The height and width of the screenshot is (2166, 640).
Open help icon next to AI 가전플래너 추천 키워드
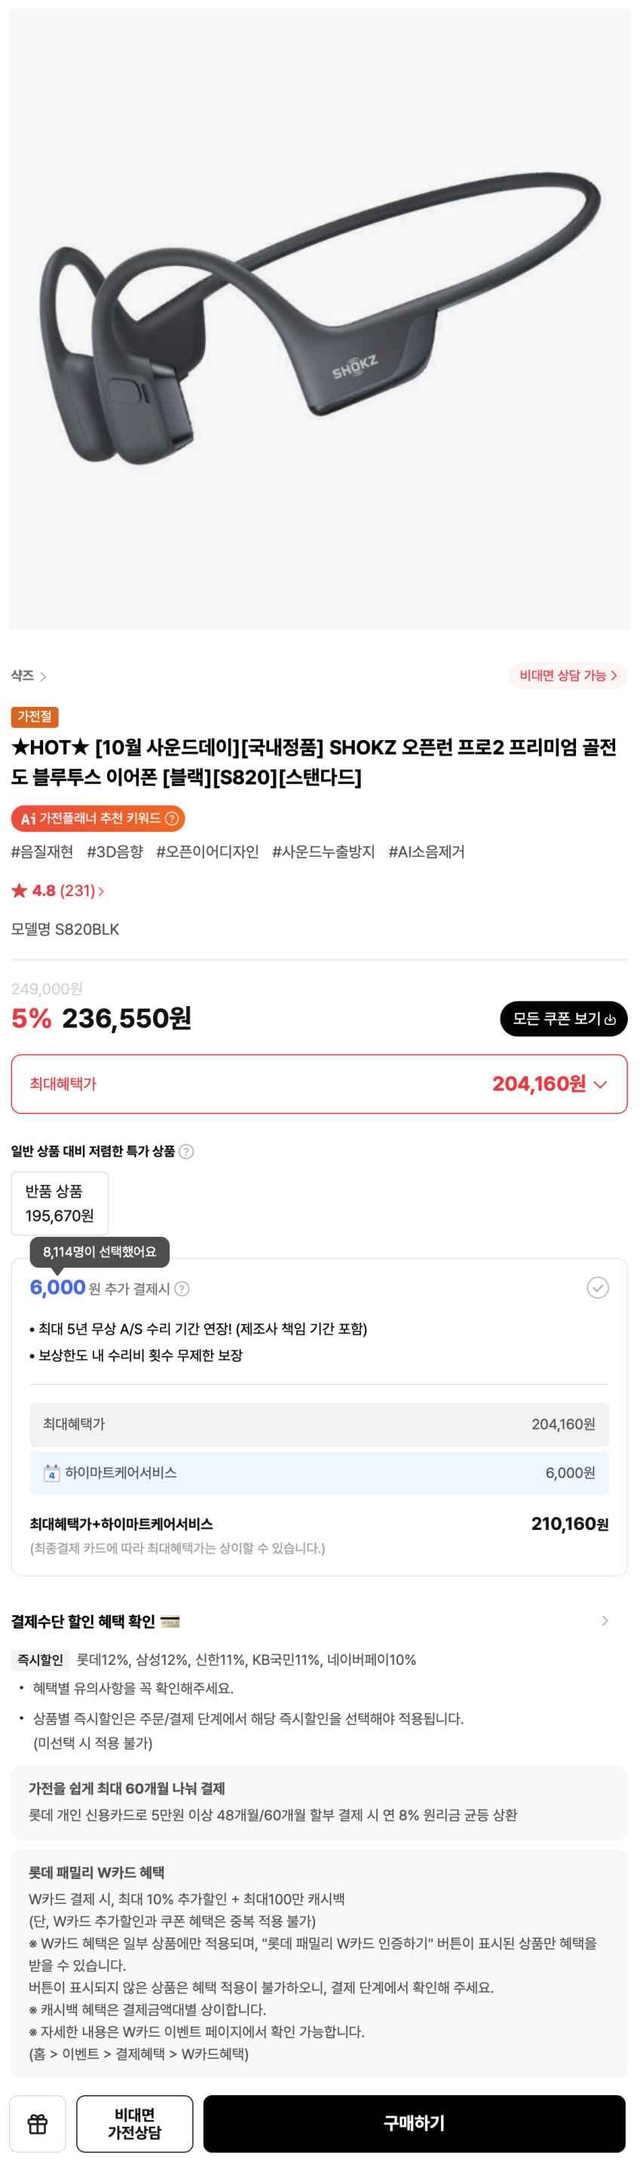(x=173, y=817)
